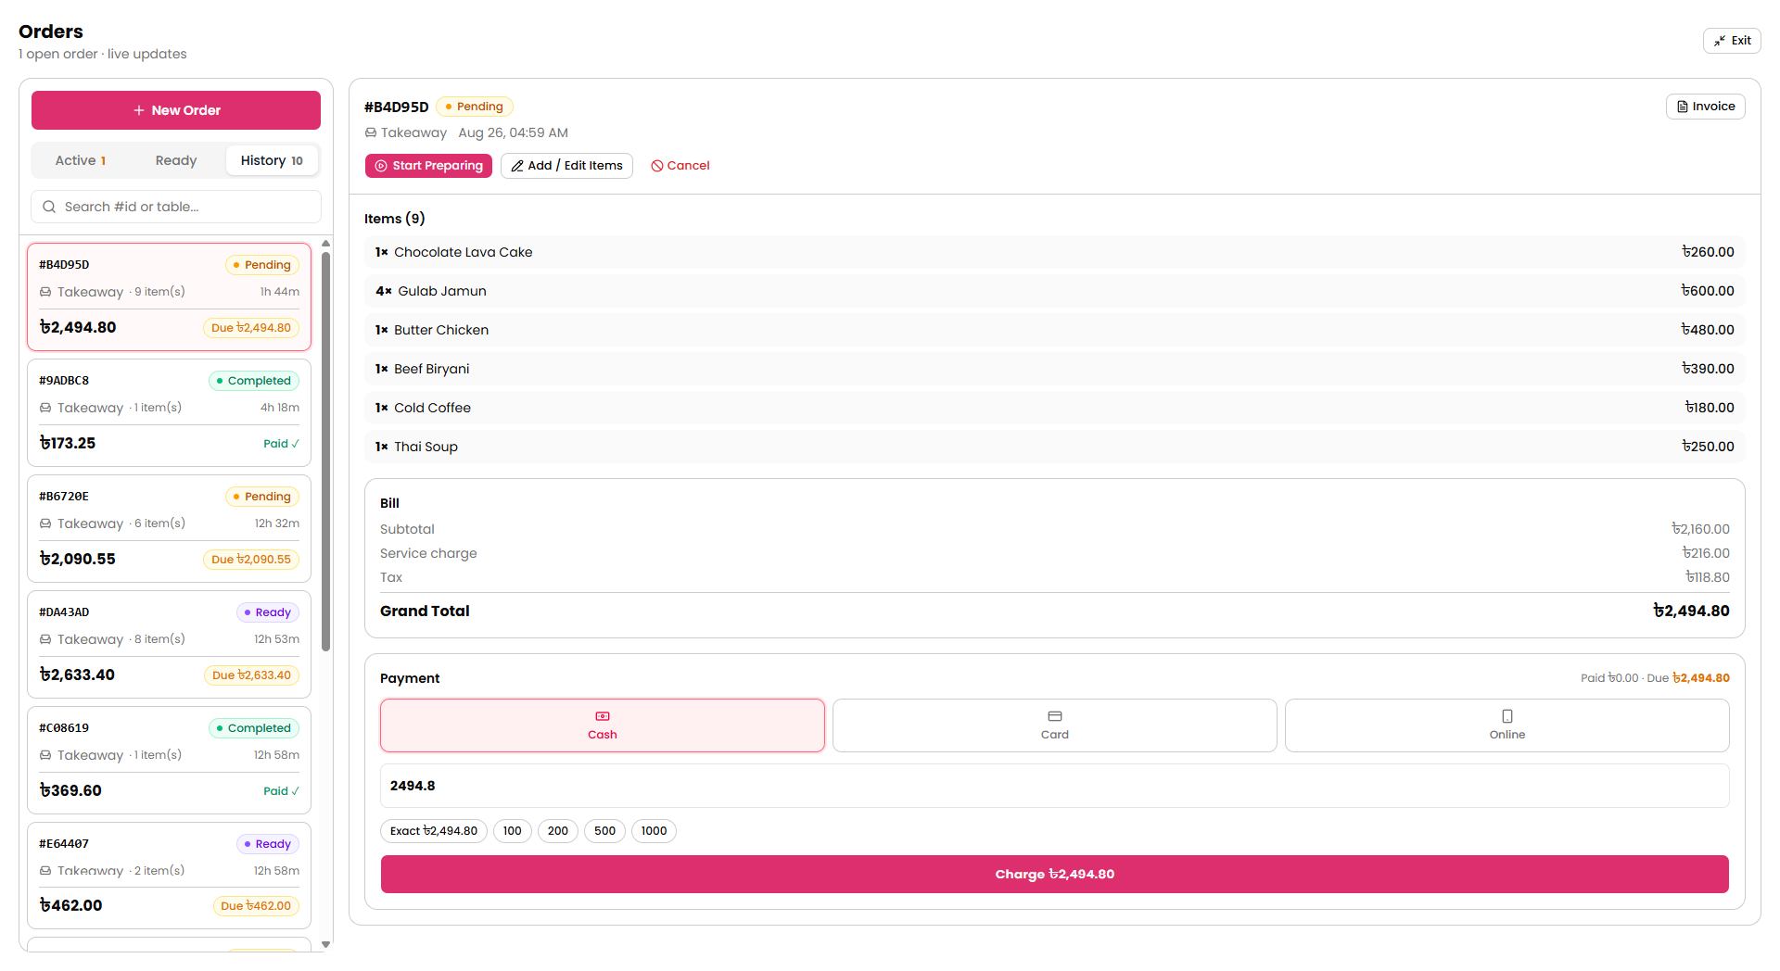The width and height of the screenshot is (1780, 971).
Task: Click the Beef Biryani item row
Action: pos(1055,369)
